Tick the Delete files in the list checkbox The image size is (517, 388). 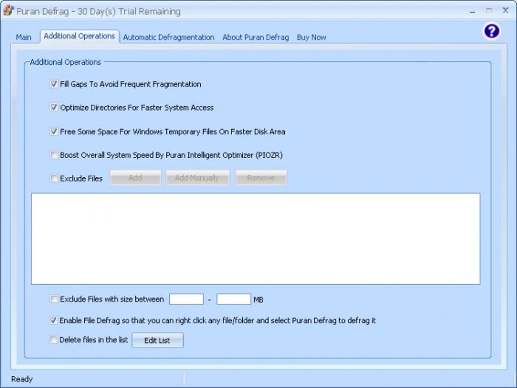(53, 339)
